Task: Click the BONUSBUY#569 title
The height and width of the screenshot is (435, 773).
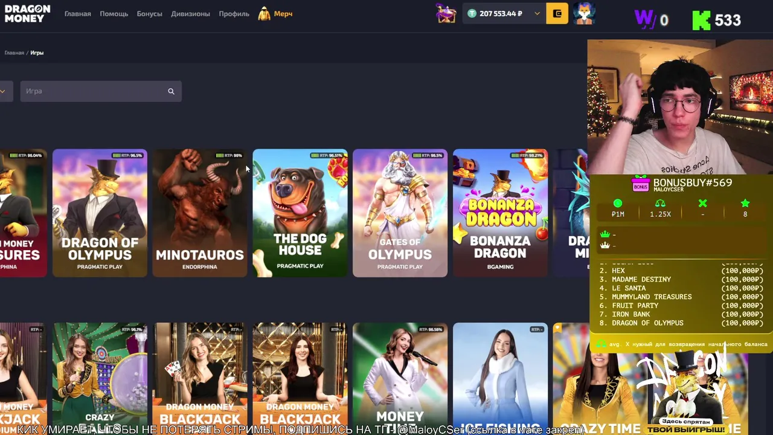Action: (x=693, y=182)
